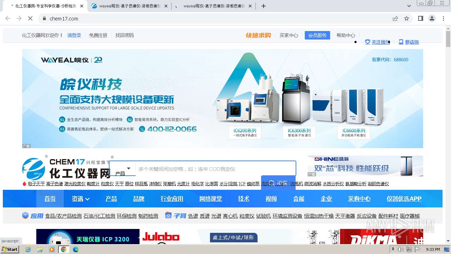This screenshot has width=451, height=254.
Task: Click 环境监测设备 subnet link
Action: pos(288,216)
